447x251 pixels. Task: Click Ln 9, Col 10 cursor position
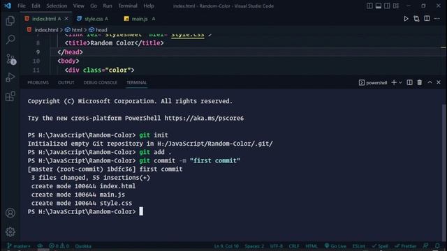[226, 246]
